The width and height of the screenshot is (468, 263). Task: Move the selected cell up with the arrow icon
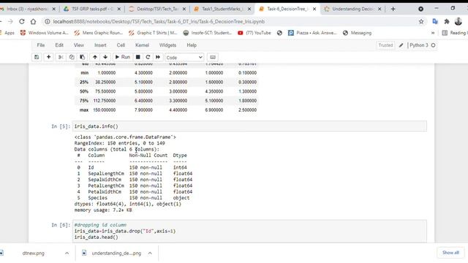94,57
